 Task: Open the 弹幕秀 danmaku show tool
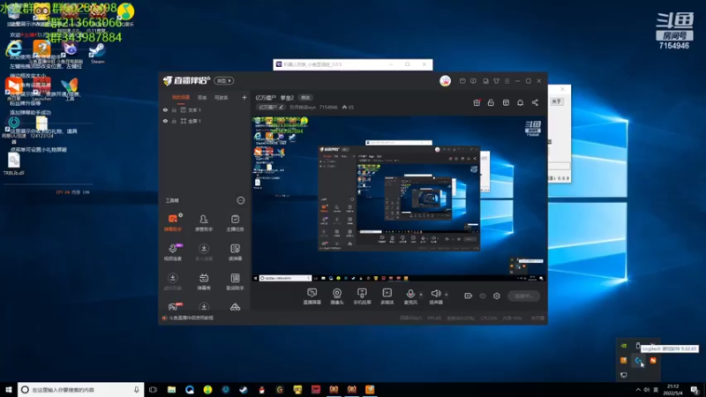coord(204,281)
